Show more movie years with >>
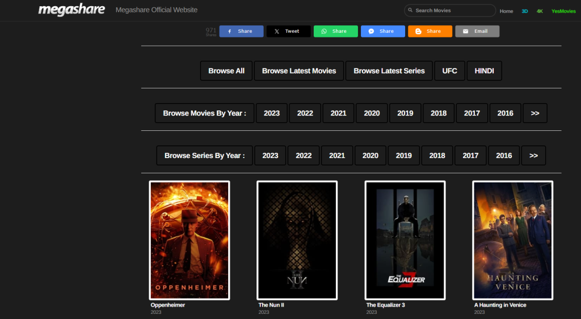 pos(534,113)
